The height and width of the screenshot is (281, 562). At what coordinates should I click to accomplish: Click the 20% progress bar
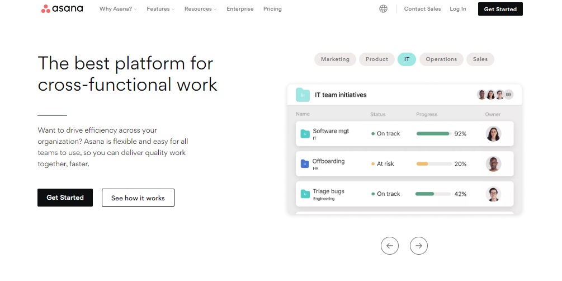(x=434, y=163)
